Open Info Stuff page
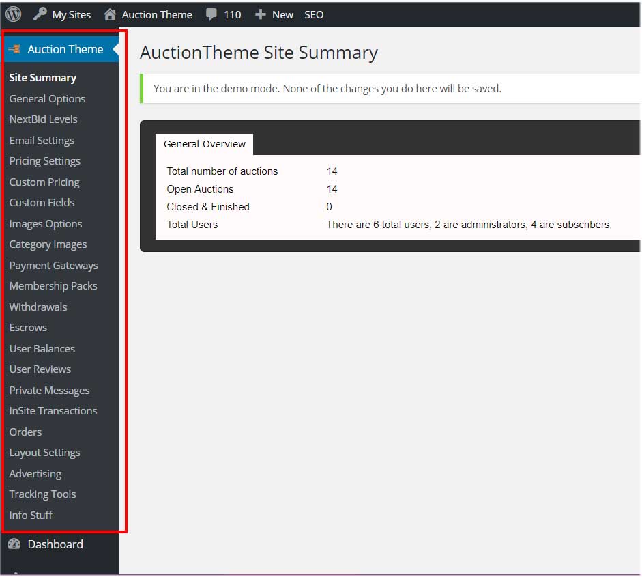642x577 pixels. click(31, 515)
